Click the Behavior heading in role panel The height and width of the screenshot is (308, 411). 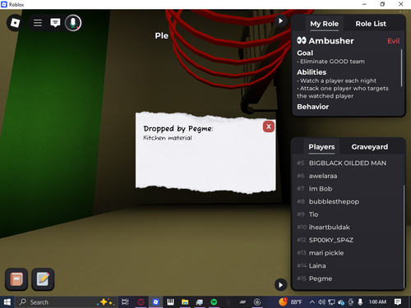tap(313, 107)
